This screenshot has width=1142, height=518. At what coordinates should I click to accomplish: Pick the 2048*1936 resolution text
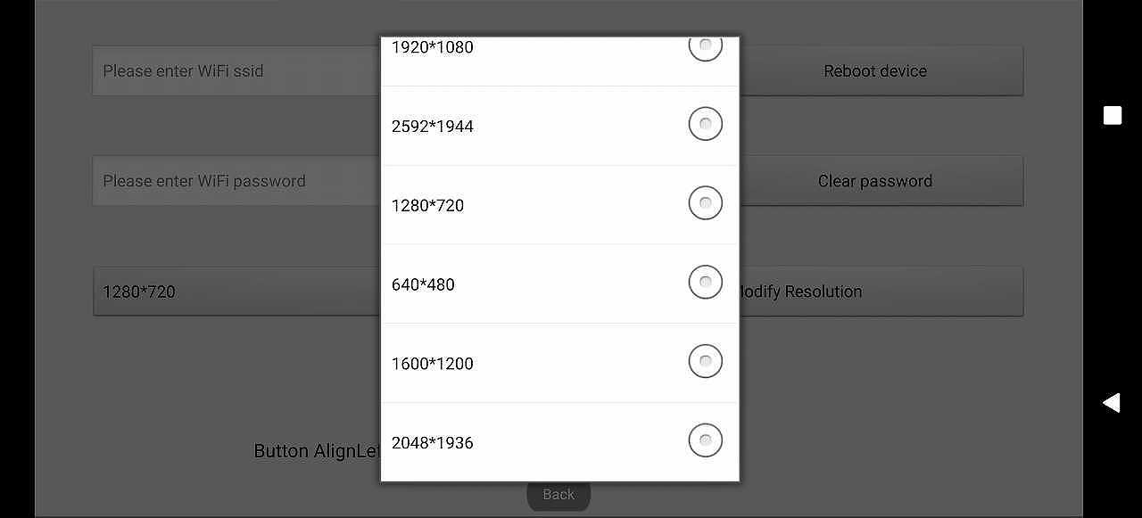[x=433, y=443]
